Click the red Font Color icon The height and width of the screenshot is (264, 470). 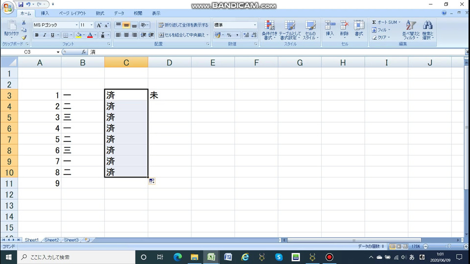coord(90,35)
